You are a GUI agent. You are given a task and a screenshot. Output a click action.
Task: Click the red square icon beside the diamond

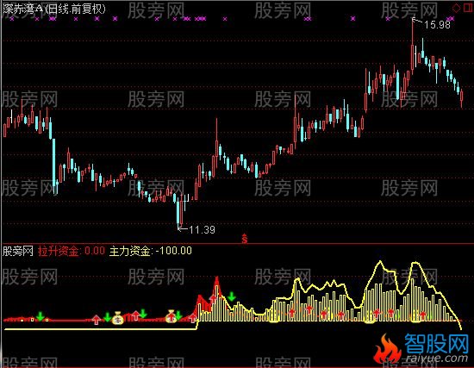467,8
